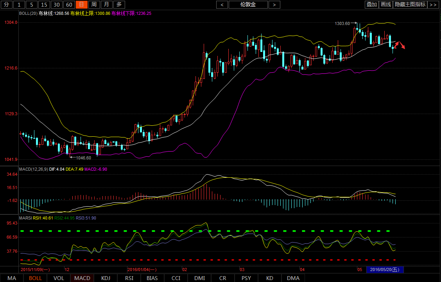Click the 1041.9 price axis label
Image resolution: width=441 pixels, height=282 pixels.
(11, 159)
